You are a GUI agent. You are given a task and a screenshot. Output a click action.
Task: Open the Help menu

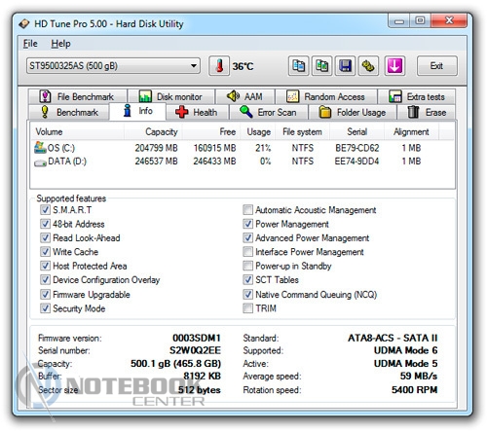(x=60, y=44)
